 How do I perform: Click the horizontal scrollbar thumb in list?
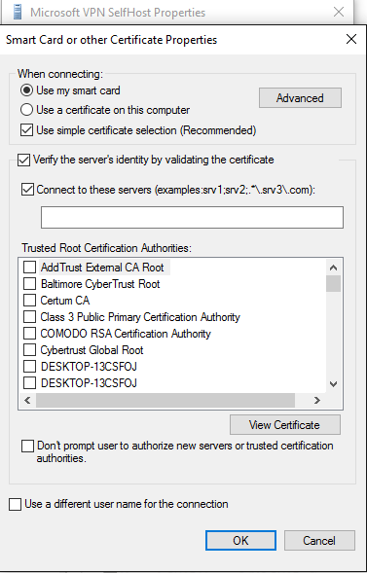coord(165,401)
